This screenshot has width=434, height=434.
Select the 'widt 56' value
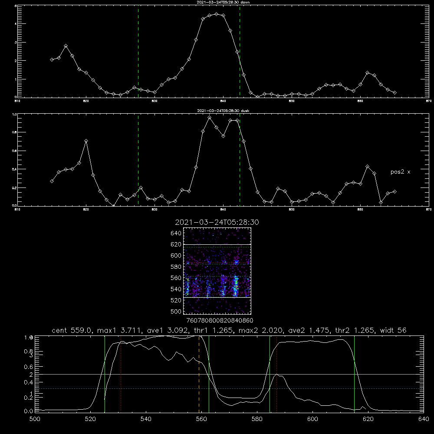pyautogui.click(x=393, y=330)
